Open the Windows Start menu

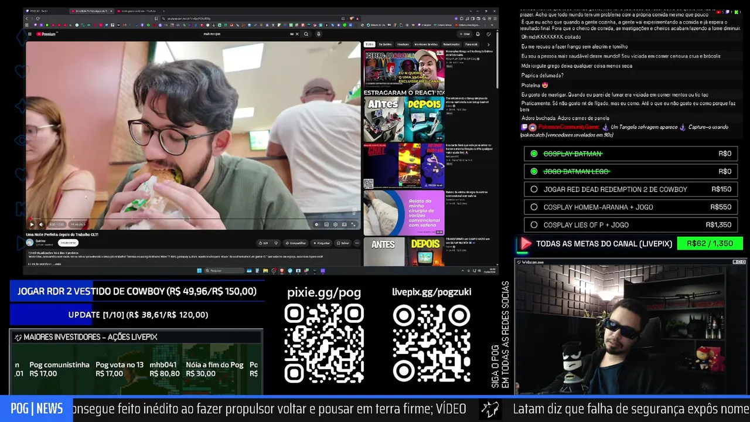coord(199,270)
